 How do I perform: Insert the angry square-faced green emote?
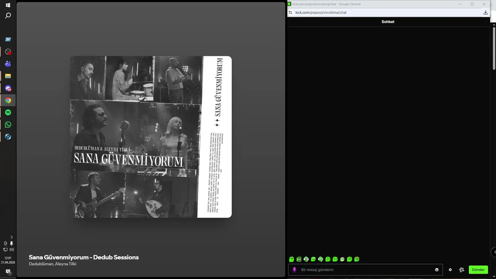pos(299,259)
